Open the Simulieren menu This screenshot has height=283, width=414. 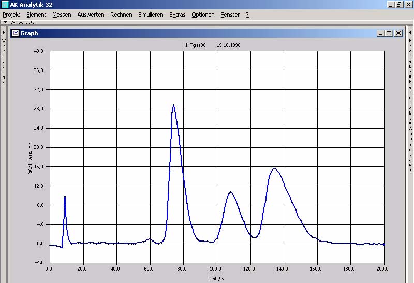coord(151,15)
